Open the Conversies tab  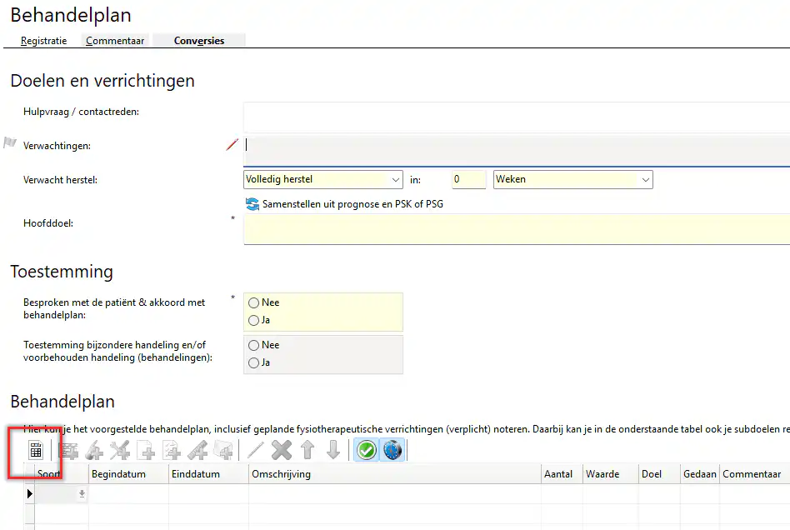click(199, 41)
